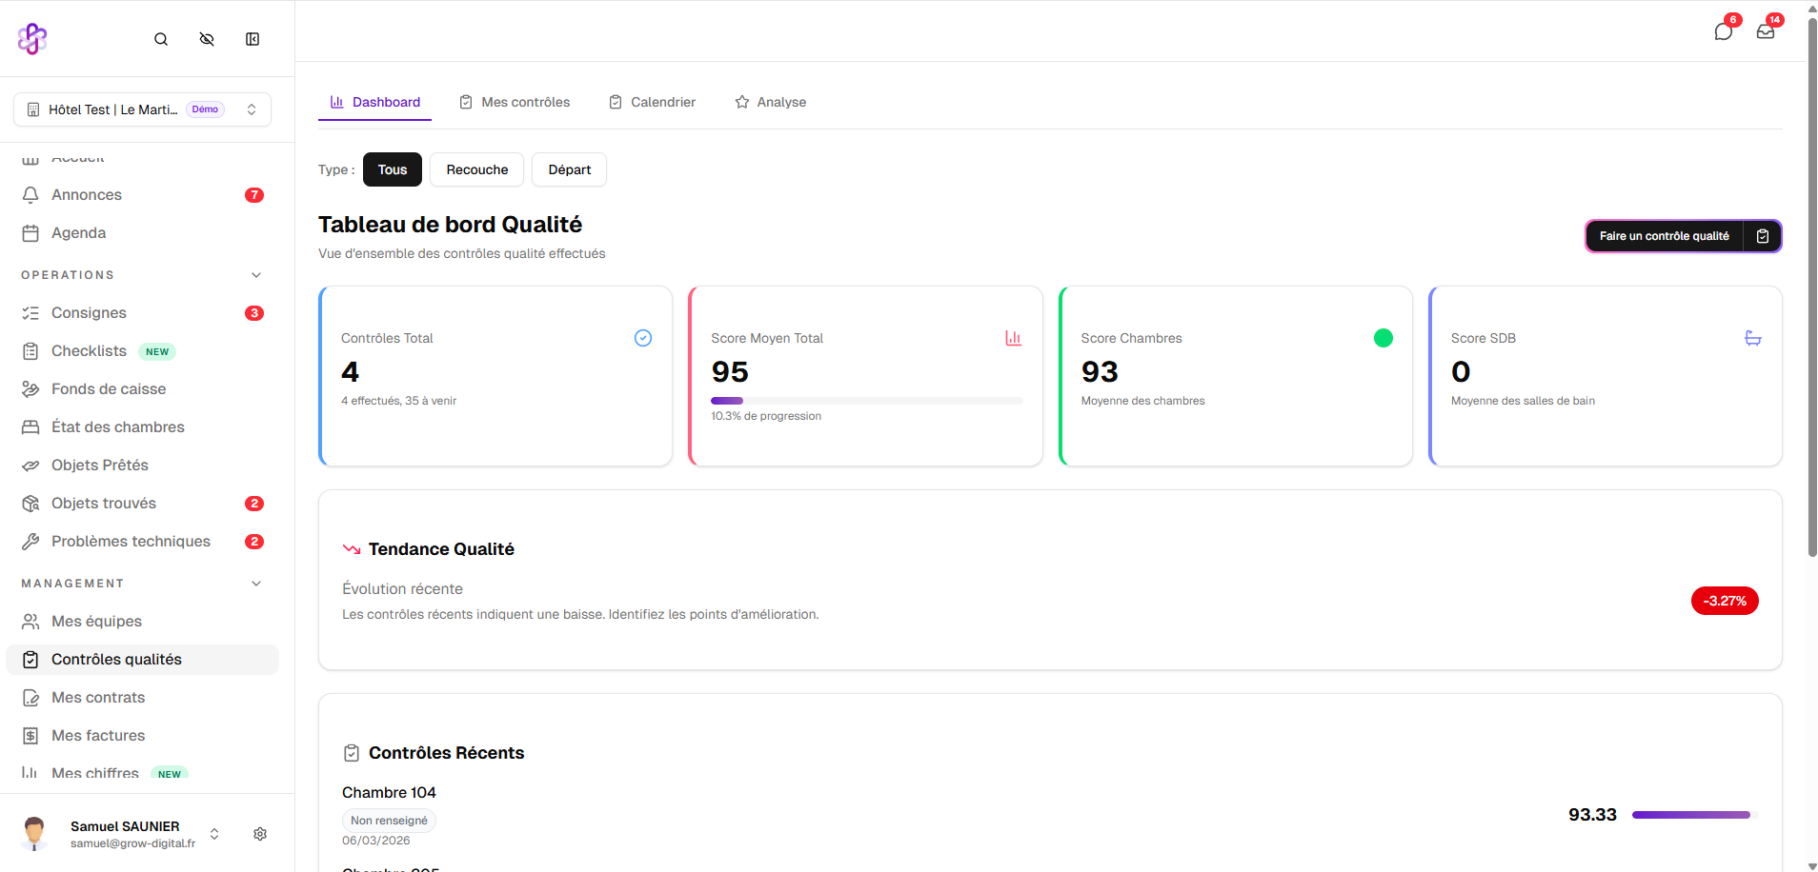Toggle the crossed-out eye visibility icon
Image resolution: width=1818 pixels, height=872 pixels.
[207, 39]
